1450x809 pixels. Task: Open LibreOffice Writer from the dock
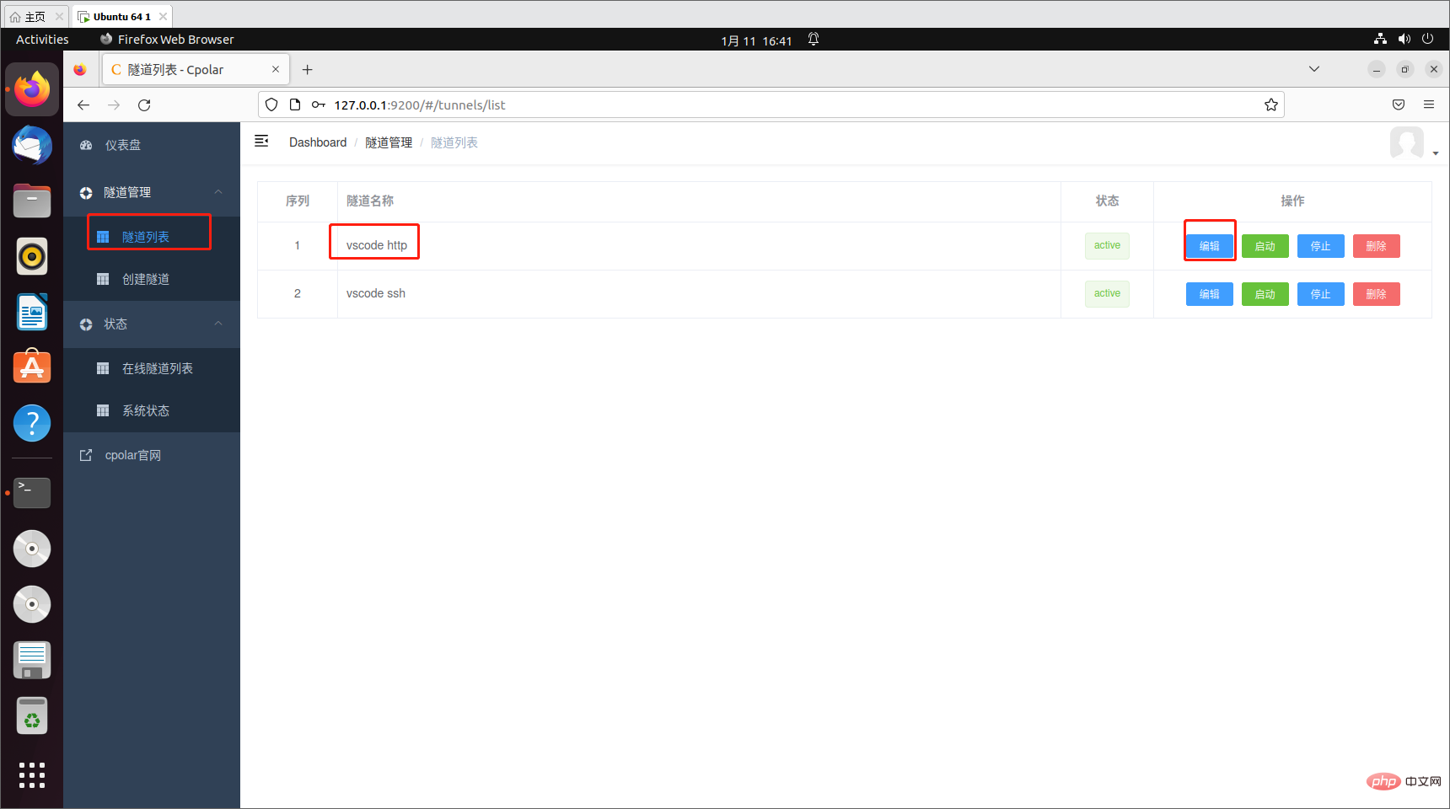(x=32, y=312)
